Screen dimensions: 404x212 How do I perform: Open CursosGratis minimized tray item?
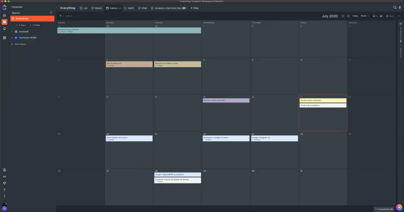click(384, 209)
